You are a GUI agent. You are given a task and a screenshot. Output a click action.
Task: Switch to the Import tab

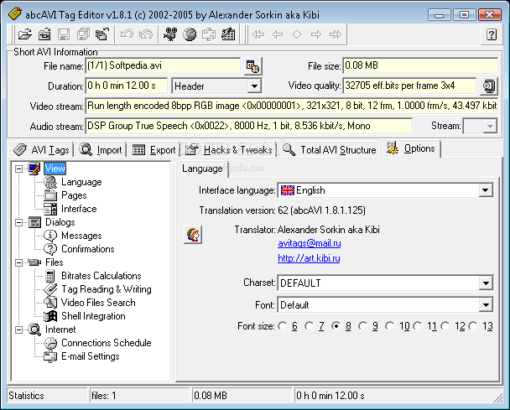tap(101, 150)
